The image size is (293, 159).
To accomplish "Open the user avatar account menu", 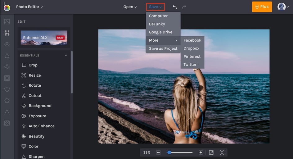I will click(283, 7).
